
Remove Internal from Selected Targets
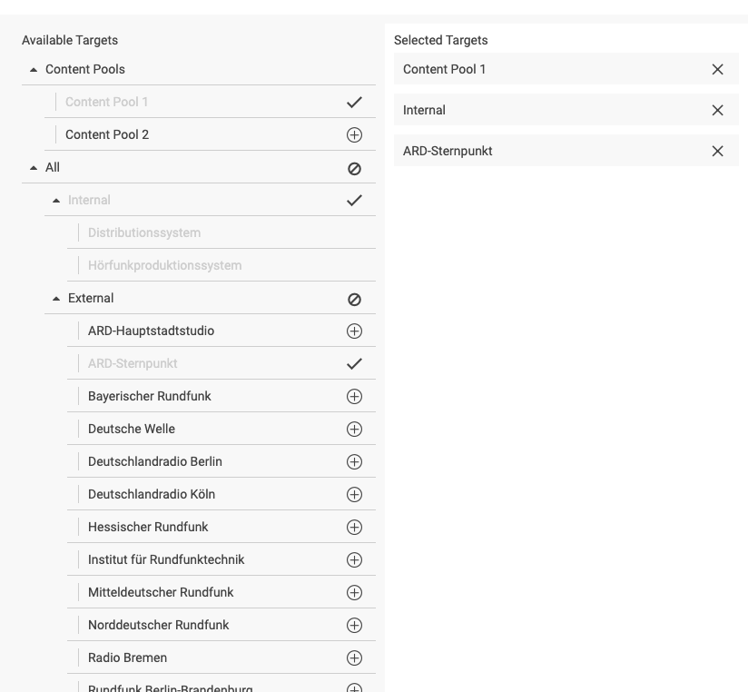coord(717,111)
